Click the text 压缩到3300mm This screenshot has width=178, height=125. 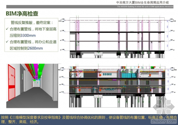[x=23, y=35]
